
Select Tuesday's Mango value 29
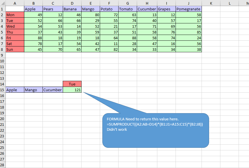coord(91,20)
